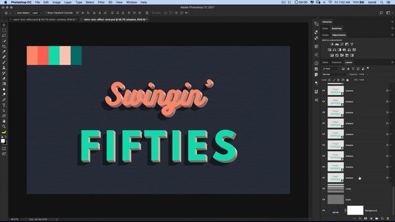Create a new layer icon

coord(382,218)
